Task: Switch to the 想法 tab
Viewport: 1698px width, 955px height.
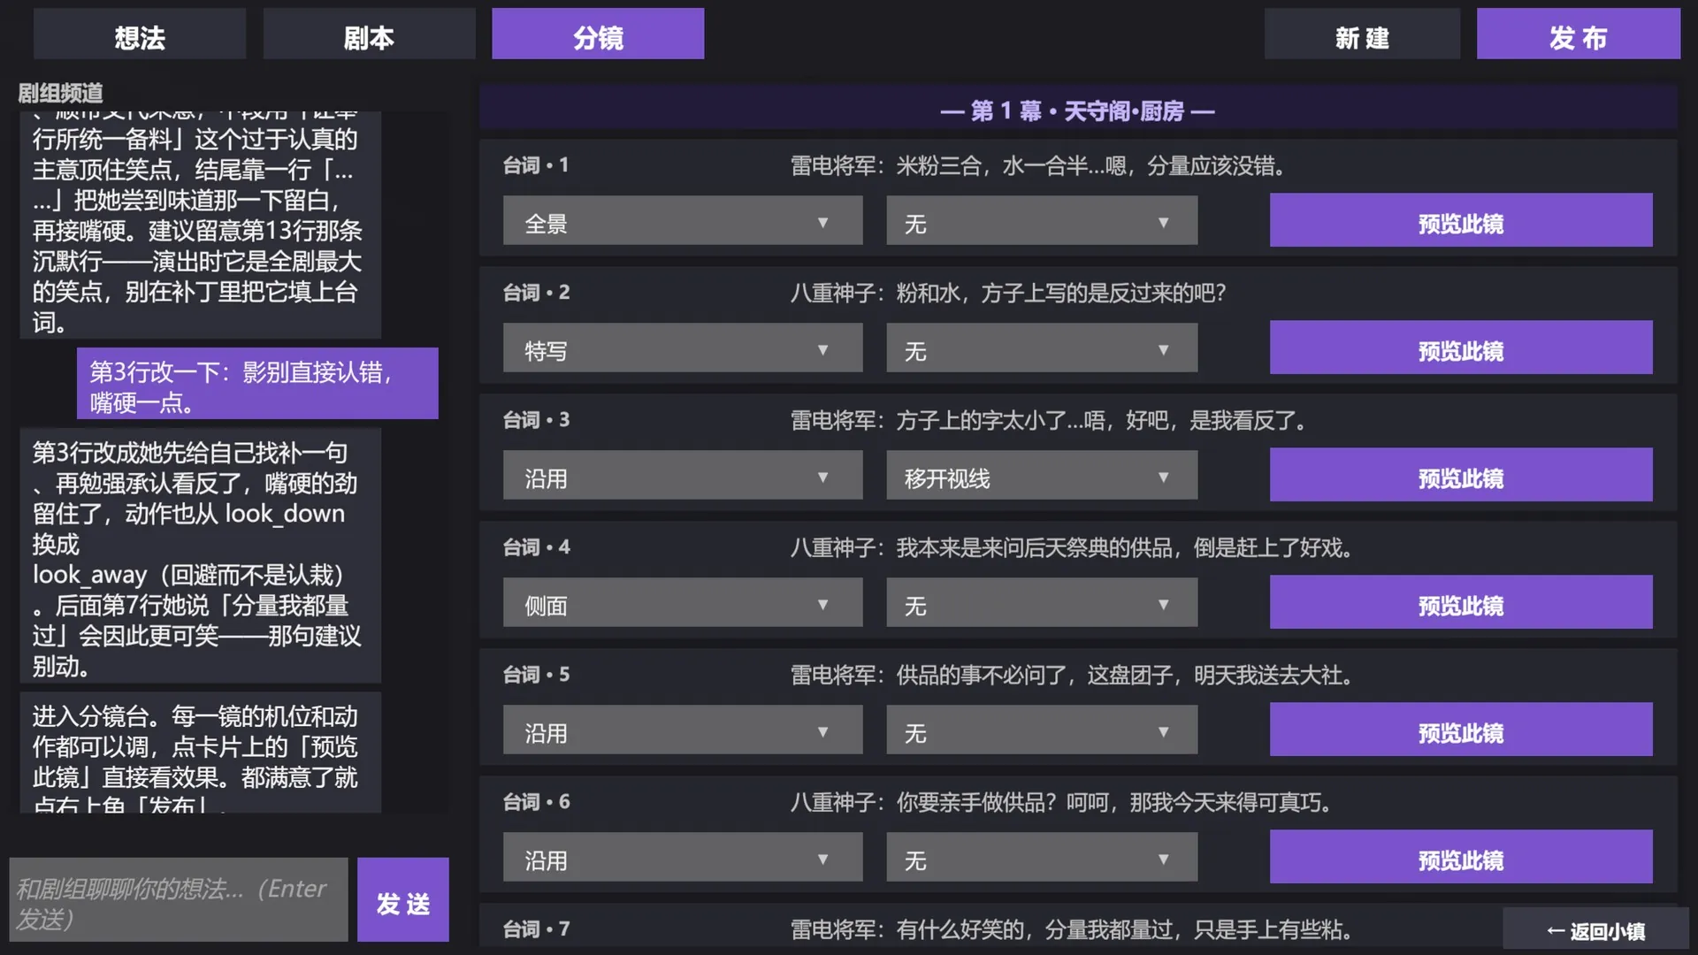Action: [x=140, y=35]
